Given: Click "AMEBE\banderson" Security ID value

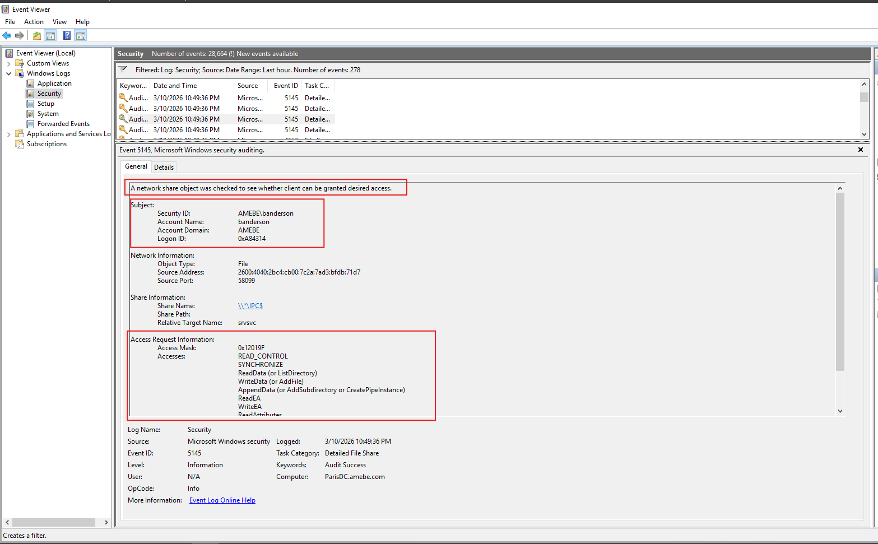Looking at the screenshot, I should point(266,213).
